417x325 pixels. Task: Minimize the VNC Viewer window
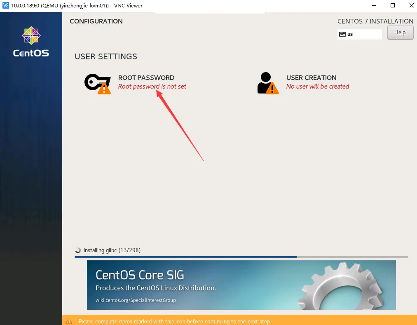pos(374,5)
